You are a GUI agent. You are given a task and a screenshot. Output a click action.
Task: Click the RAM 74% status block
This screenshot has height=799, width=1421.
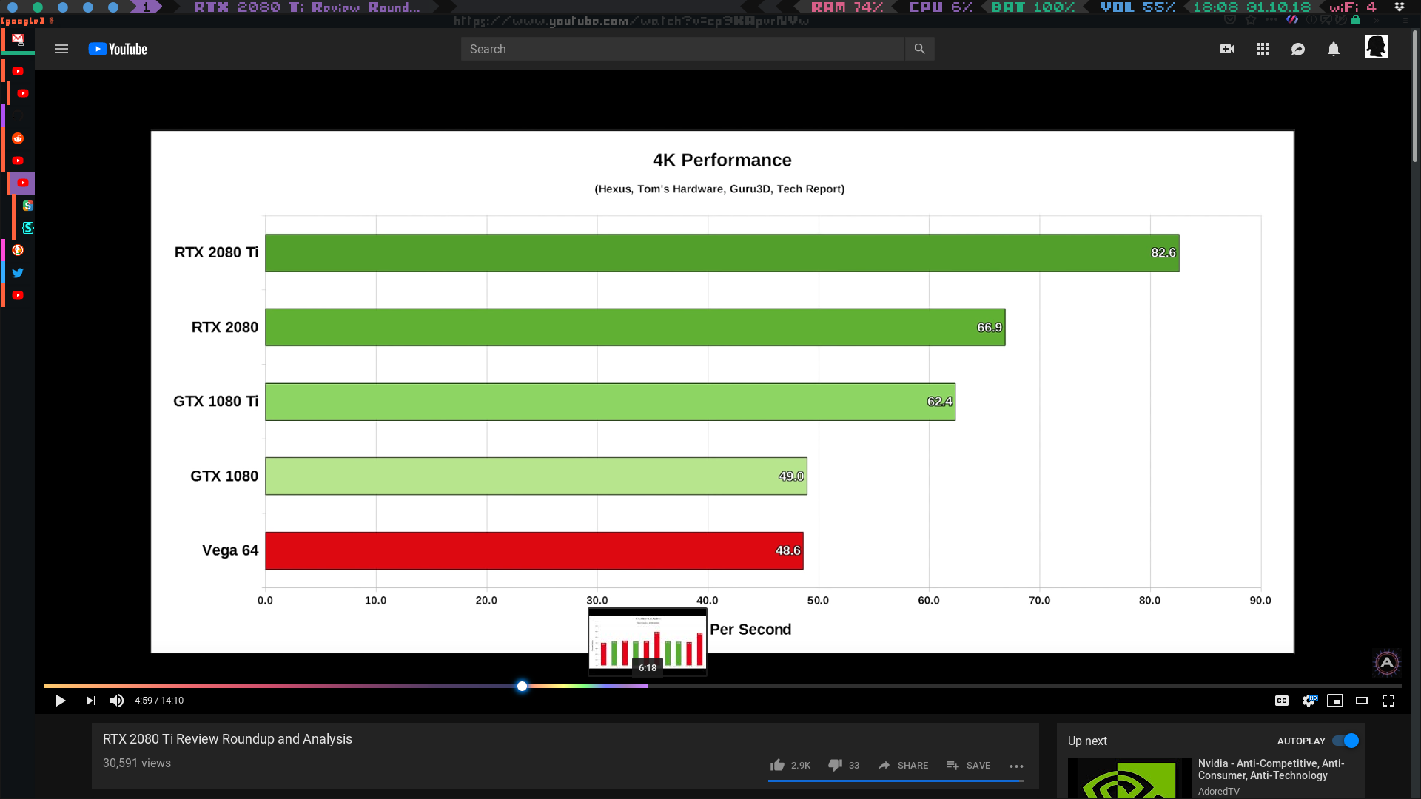tap(847, 7)
